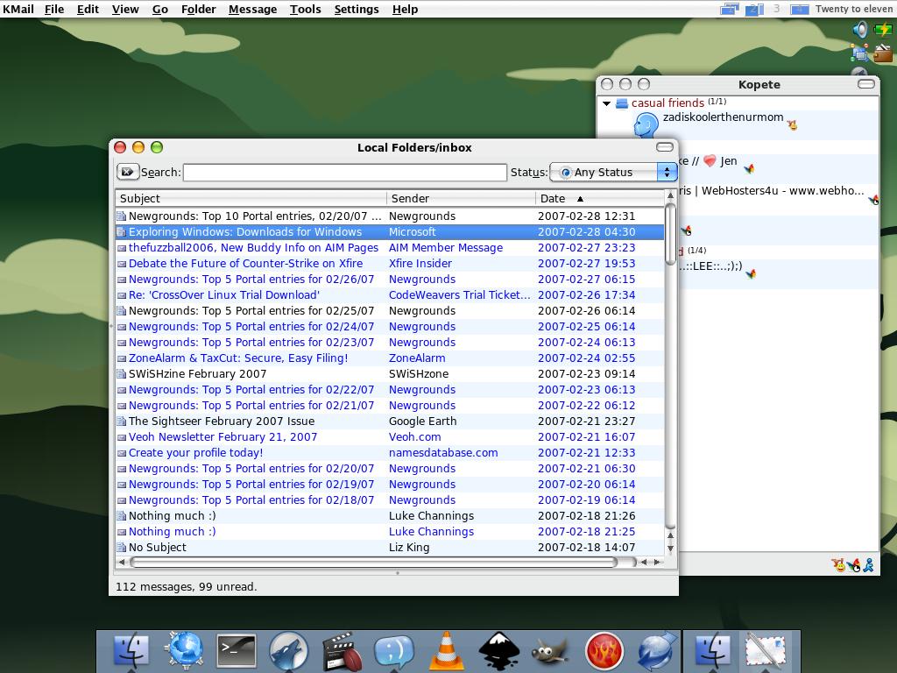Open the Message menu
Image resolution: width=897 pixels, height=673 pixels.
tap(252, 9)
